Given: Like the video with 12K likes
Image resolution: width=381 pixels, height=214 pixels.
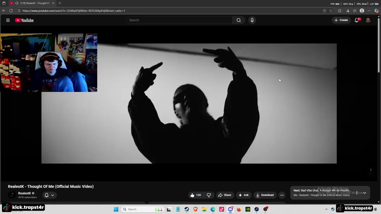Looking at the screenshot, I should pyautogui.click(x=196, y=195).
